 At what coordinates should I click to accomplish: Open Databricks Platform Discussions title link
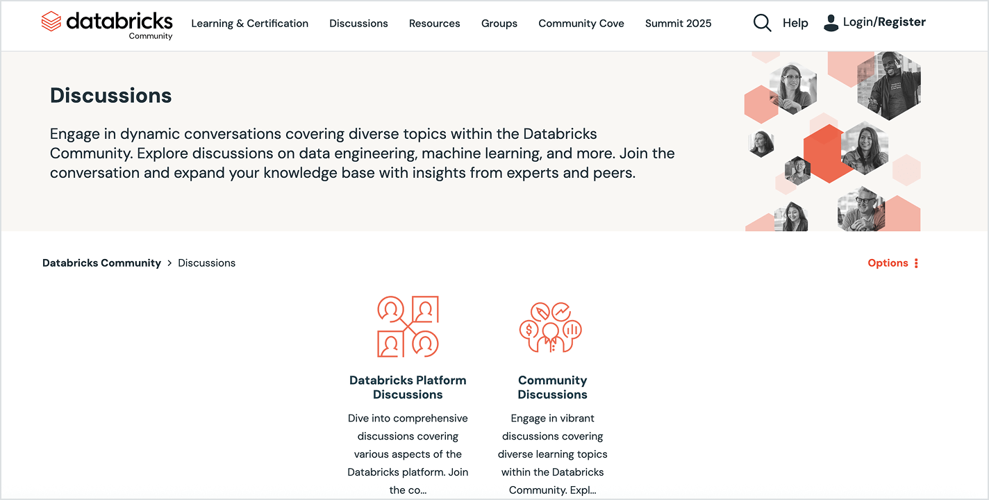click(408, 387)
